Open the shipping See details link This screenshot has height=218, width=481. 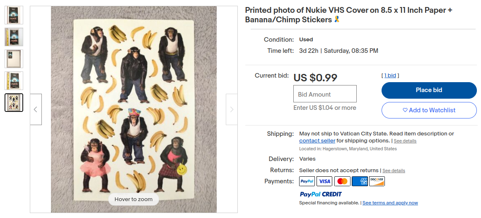(405, 141)
